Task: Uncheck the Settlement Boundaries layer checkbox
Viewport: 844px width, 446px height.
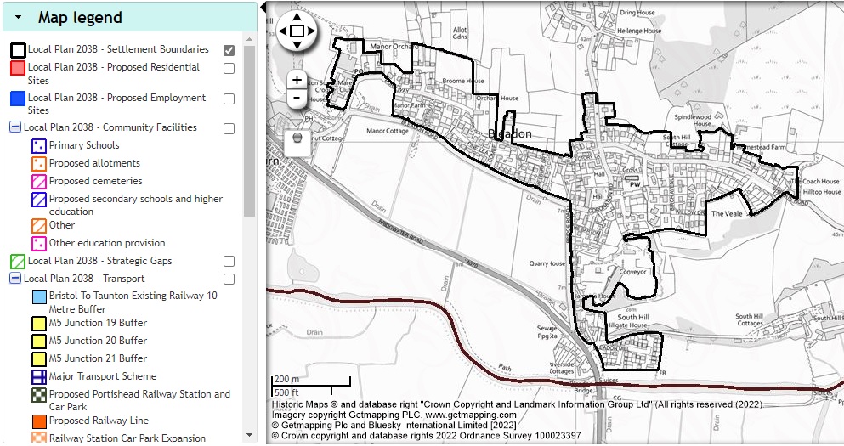Action: pyautogui.click(x=229, y=50)
